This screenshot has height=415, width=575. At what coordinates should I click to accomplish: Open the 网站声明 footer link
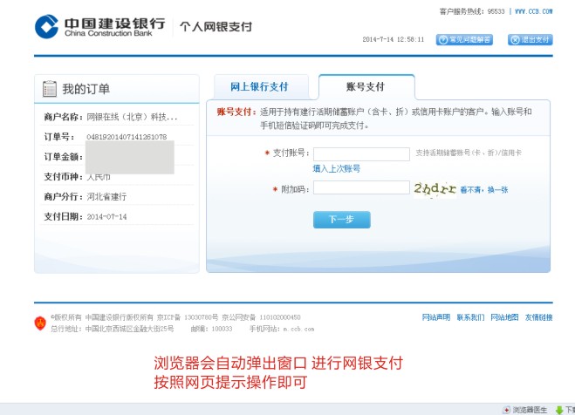[x=435, y=317]
